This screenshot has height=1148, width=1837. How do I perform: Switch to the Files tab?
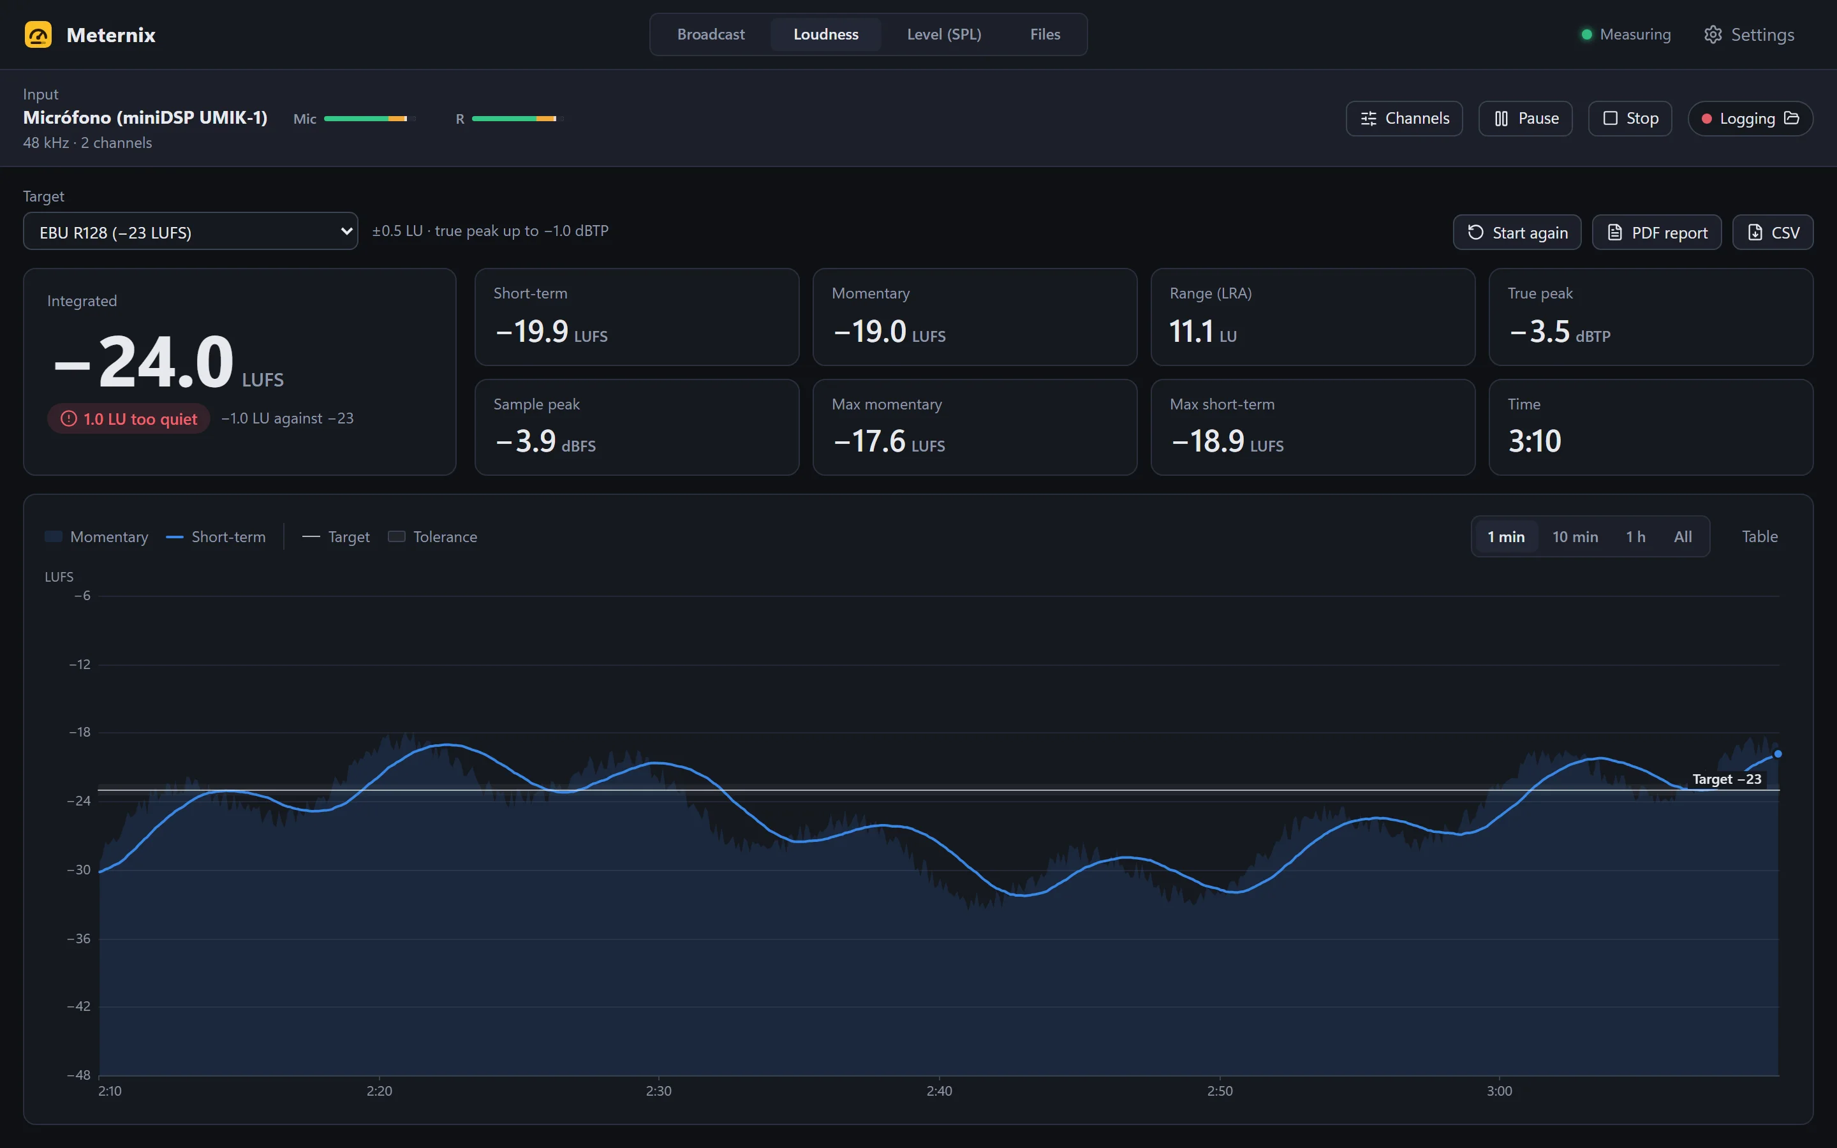click(x=1045, y=34)
